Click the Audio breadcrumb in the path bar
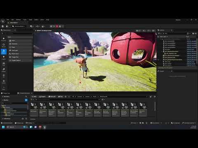The height and width of the screenshot is (148, 198). (x=94, y=97)
